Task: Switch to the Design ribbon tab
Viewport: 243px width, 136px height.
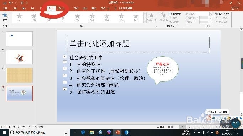Action: tap(33, 8)
